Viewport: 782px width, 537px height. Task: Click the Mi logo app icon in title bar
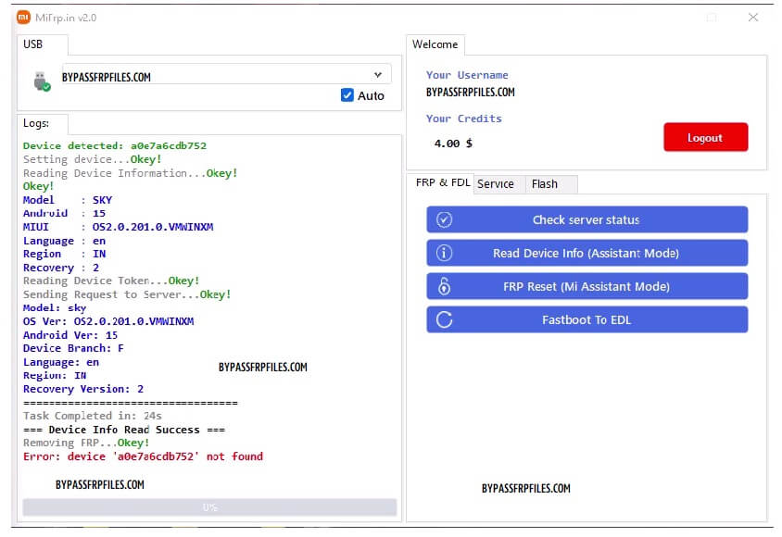coord(23,18)
